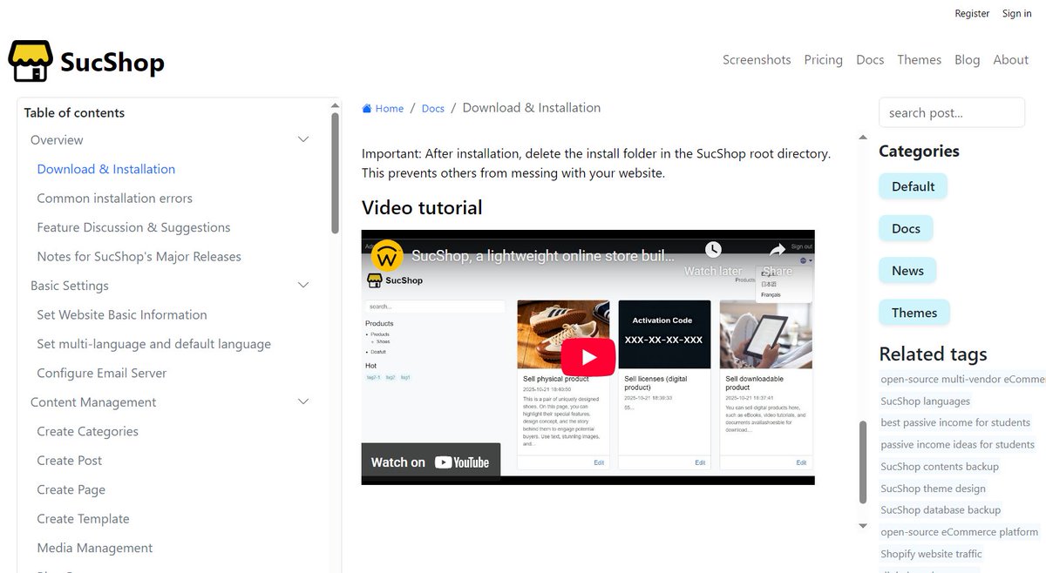The image size is (1046, 573).
Task: Select the News category tag
Action: coord(907,271)
